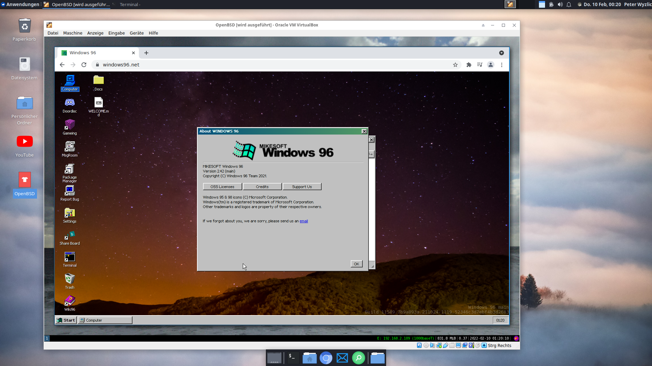The image size is (652, 366).
Task: Open notifications bell in the top panel
Action: [569, 4]
